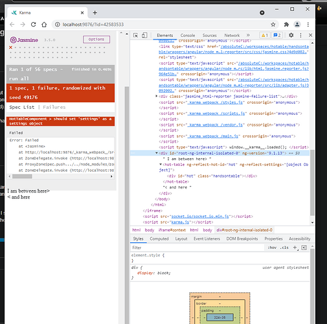Toggle the .cls element classes panel
The height and width of the screenshot is (324, 327).
284,248
